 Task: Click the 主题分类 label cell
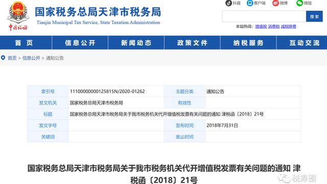tap(184, 91)
